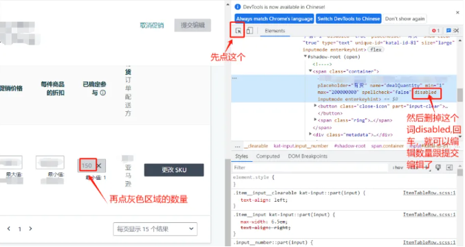
Task: Open the DOM Breakpoints tab
Action: [307, 156]
